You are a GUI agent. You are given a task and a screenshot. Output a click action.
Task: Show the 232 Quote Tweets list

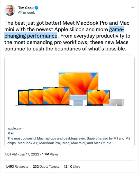[46, 166]
